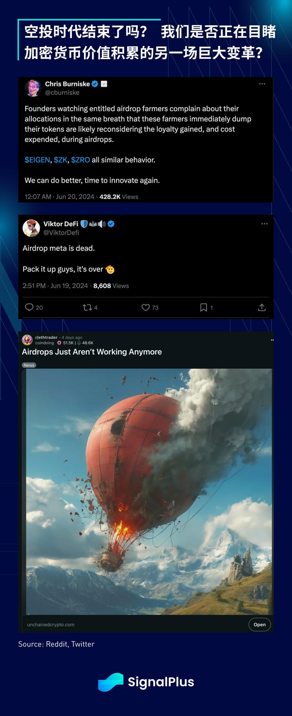Click the SignalPlus logo icon
Viewport: 292px width, 716px height.
point(111,682)
